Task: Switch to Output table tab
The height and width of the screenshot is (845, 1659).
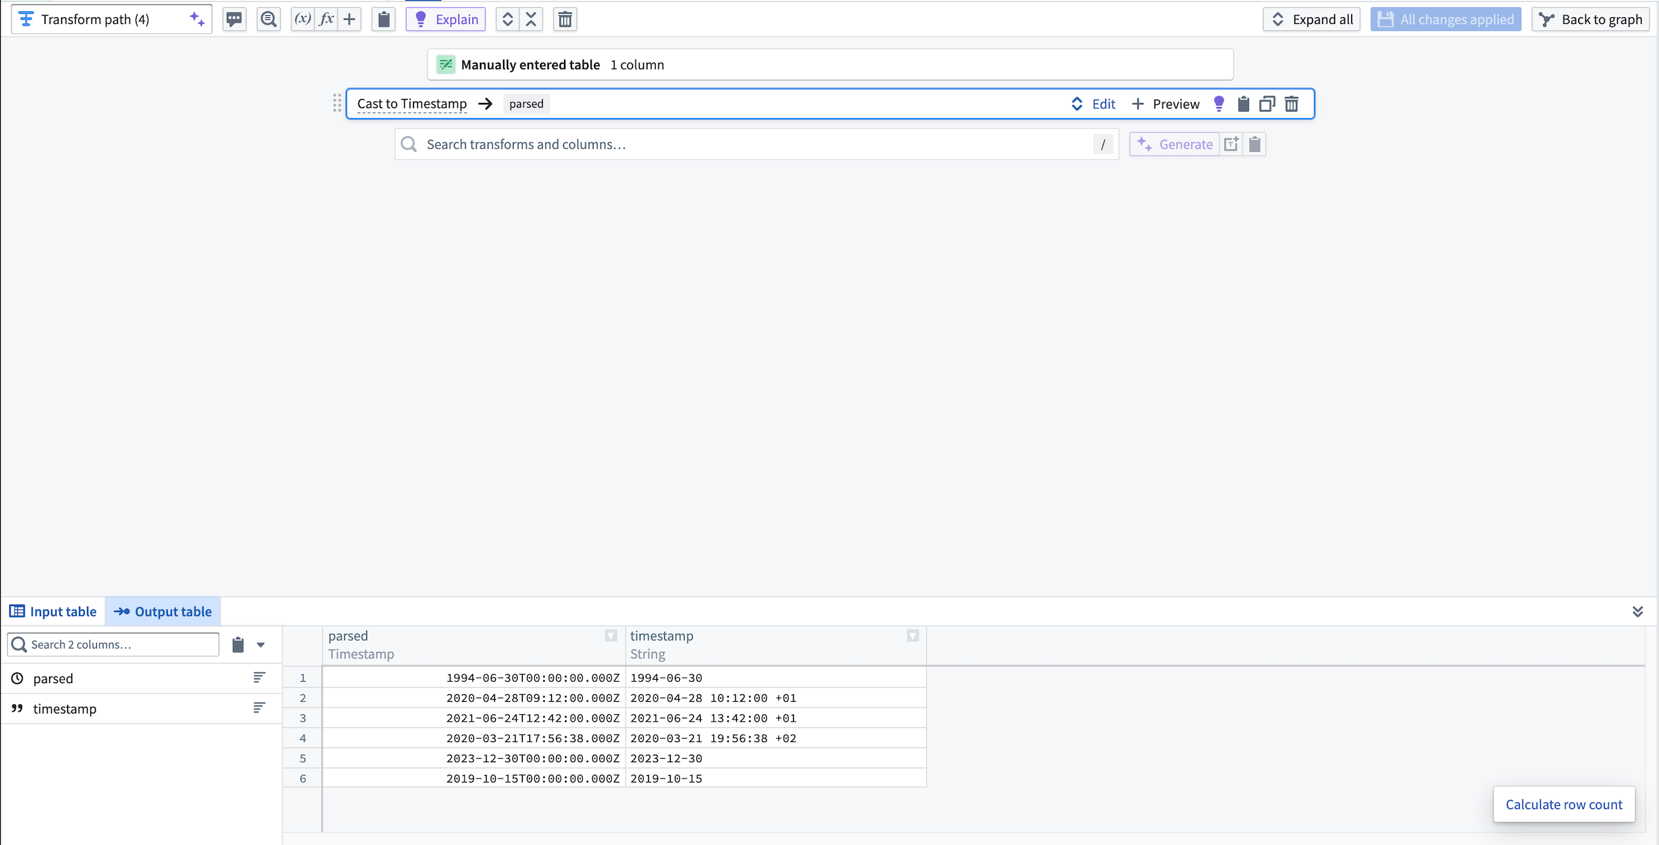Action: pos(163,611)
